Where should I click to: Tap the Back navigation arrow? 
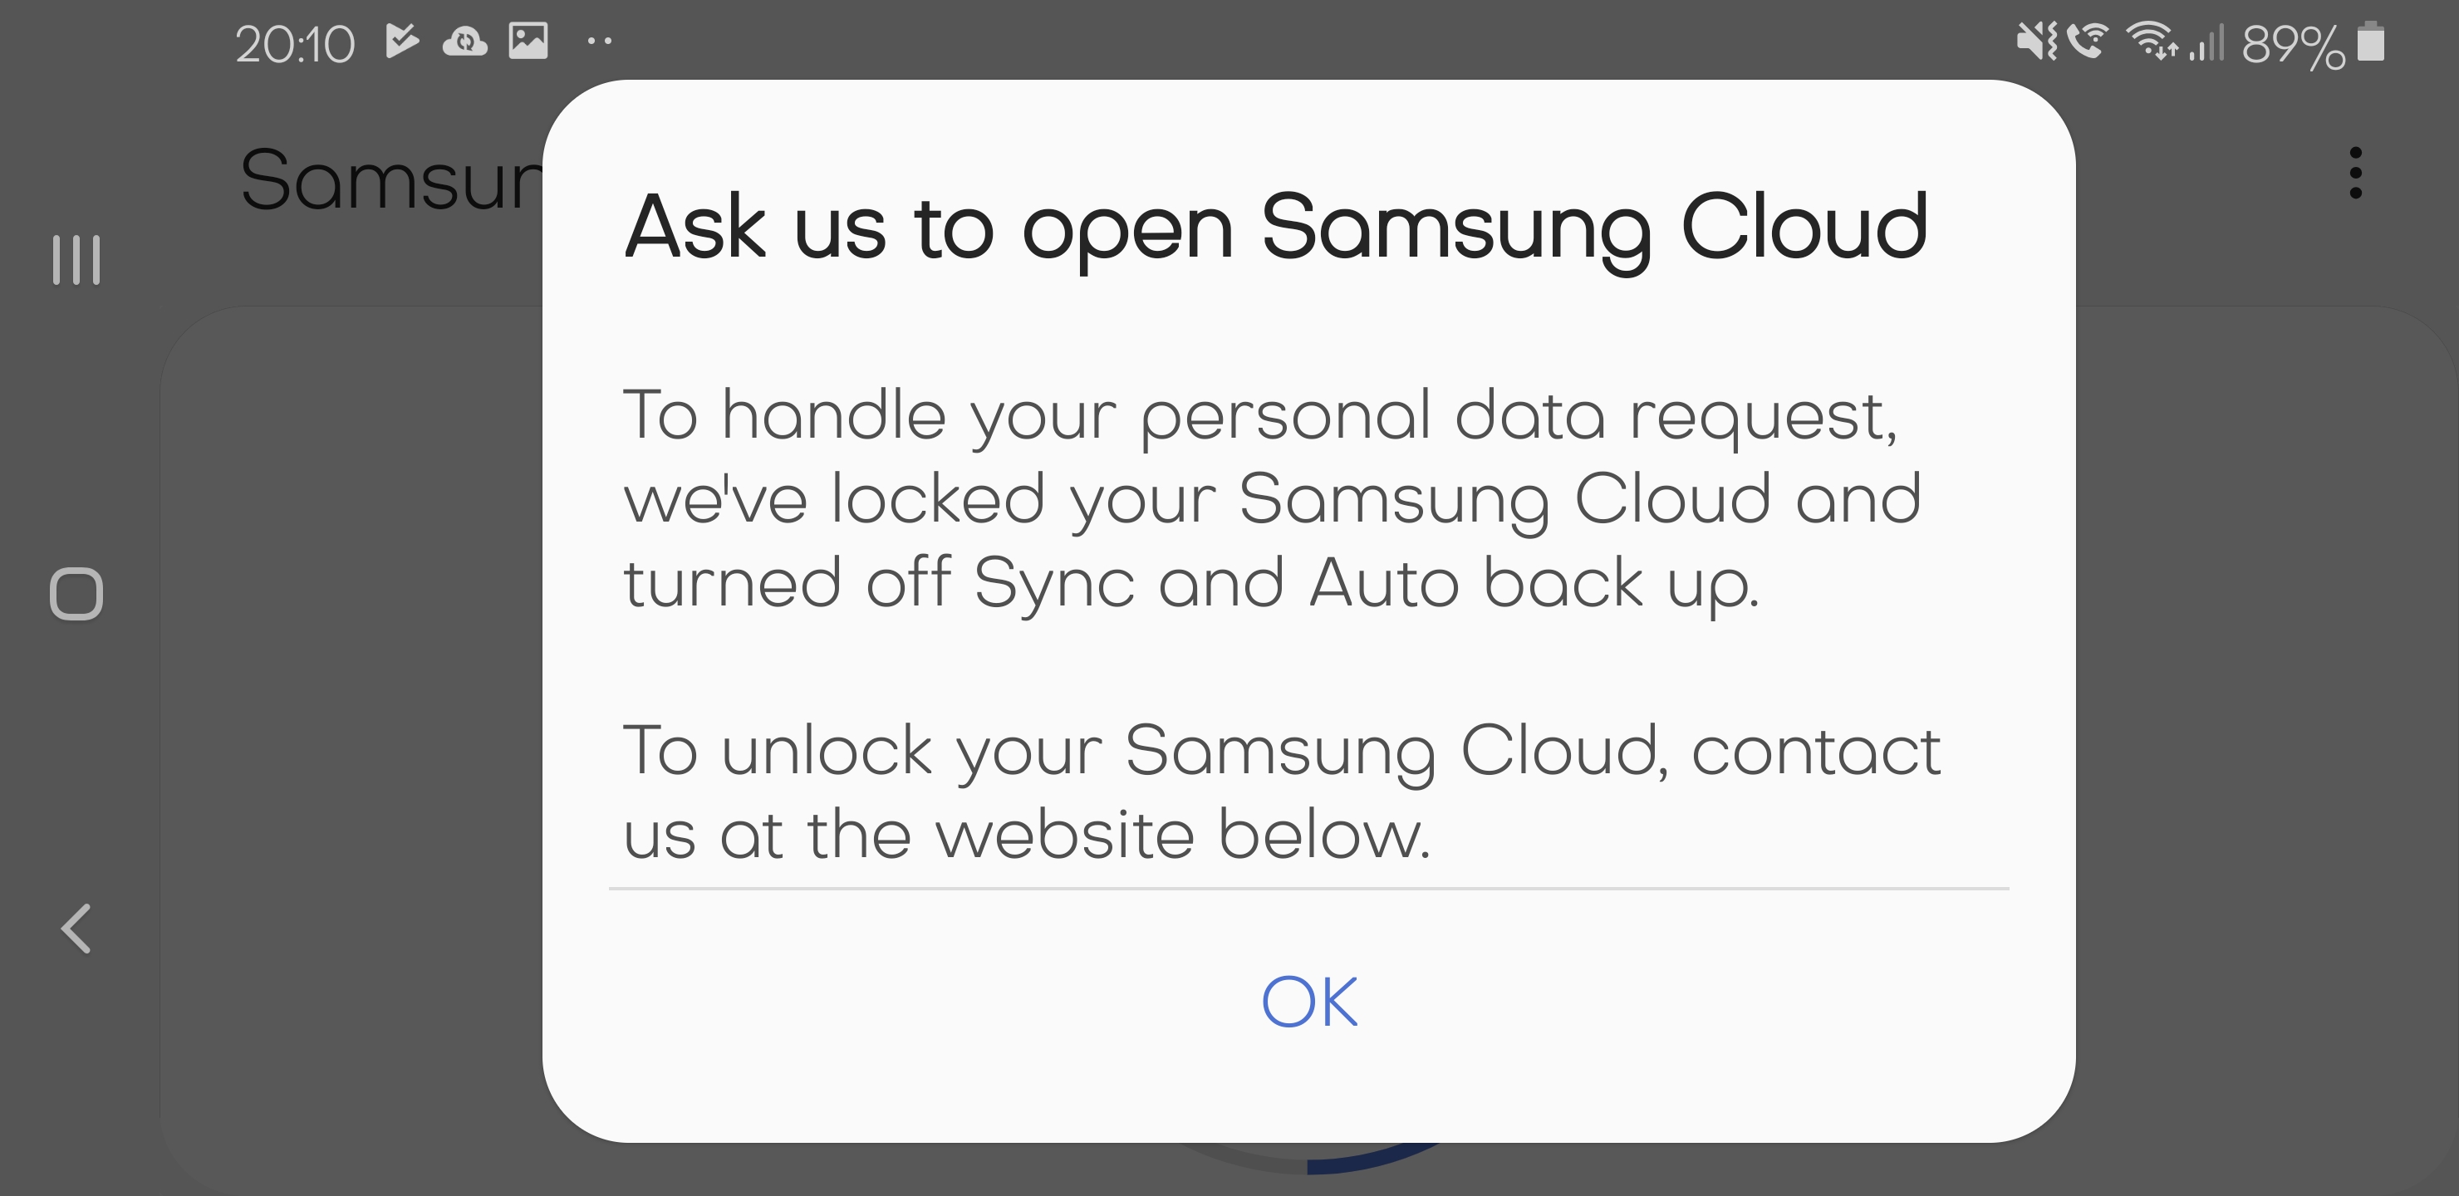(76, 929)
